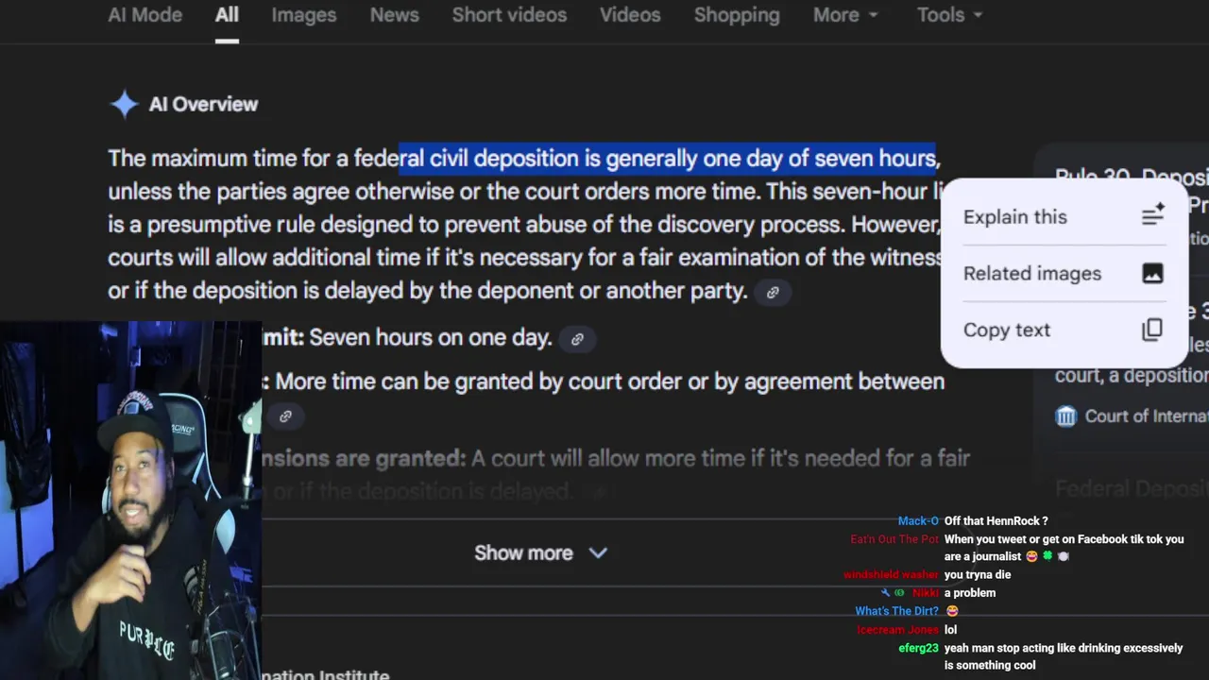The image size is (1209, 680).
Task: Click the Copy text clipboard icon
Action: click(1152, 330)
